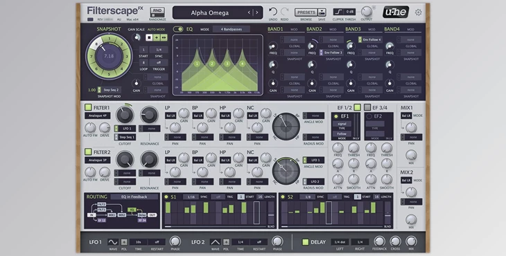Click the RND randomize icon
The image size is (506, 256).
tap(157, 12)
